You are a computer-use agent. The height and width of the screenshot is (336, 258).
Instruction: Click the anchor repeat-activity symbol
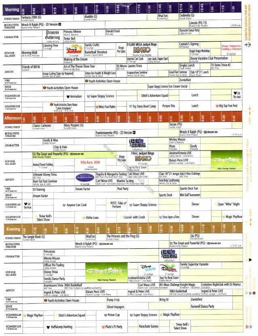coord(248,44)
